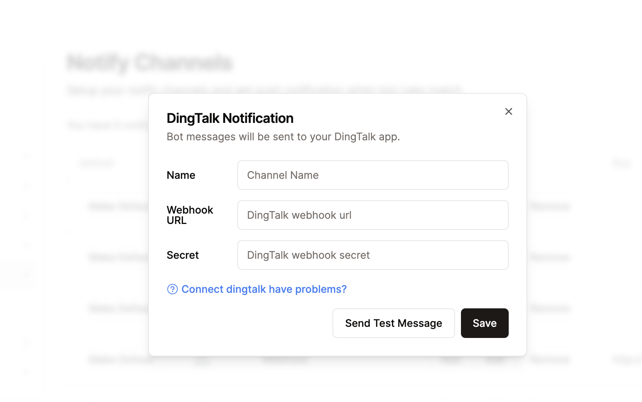Click the DingTalk webhook url field
This screenshot has height=402, width=642.
pyautogui.click(x=372, y=215)
